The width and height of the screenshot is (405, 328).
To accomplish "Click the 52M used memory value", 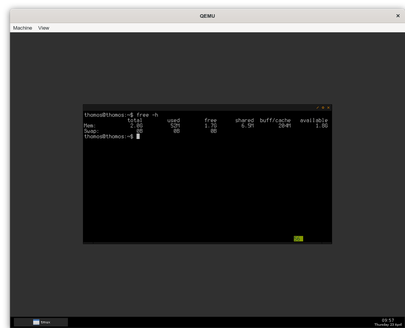I will click(x=175, y=126).
